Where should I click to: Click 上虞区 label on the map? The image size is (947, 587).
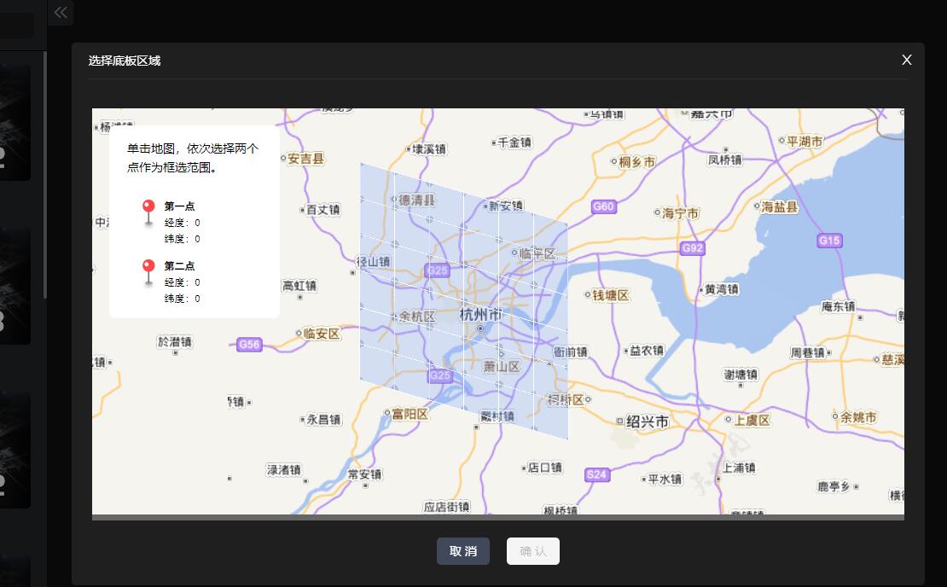click(752, 420)
